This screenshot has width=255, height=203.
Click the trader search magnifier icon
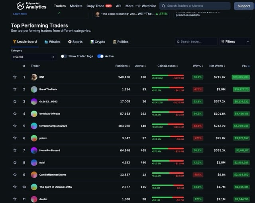click(x=178, y=42)
